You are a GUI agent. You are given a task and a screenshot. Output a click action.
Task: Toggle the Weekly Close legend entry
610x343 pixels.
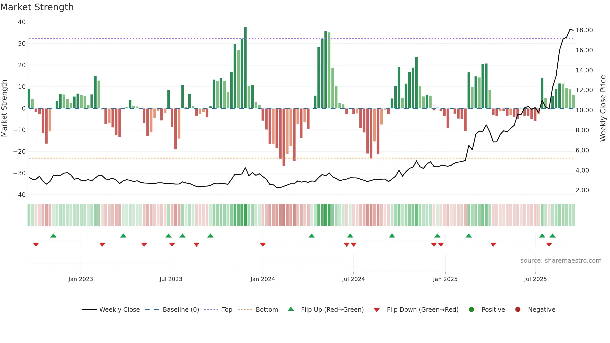(x=111, y=309)
